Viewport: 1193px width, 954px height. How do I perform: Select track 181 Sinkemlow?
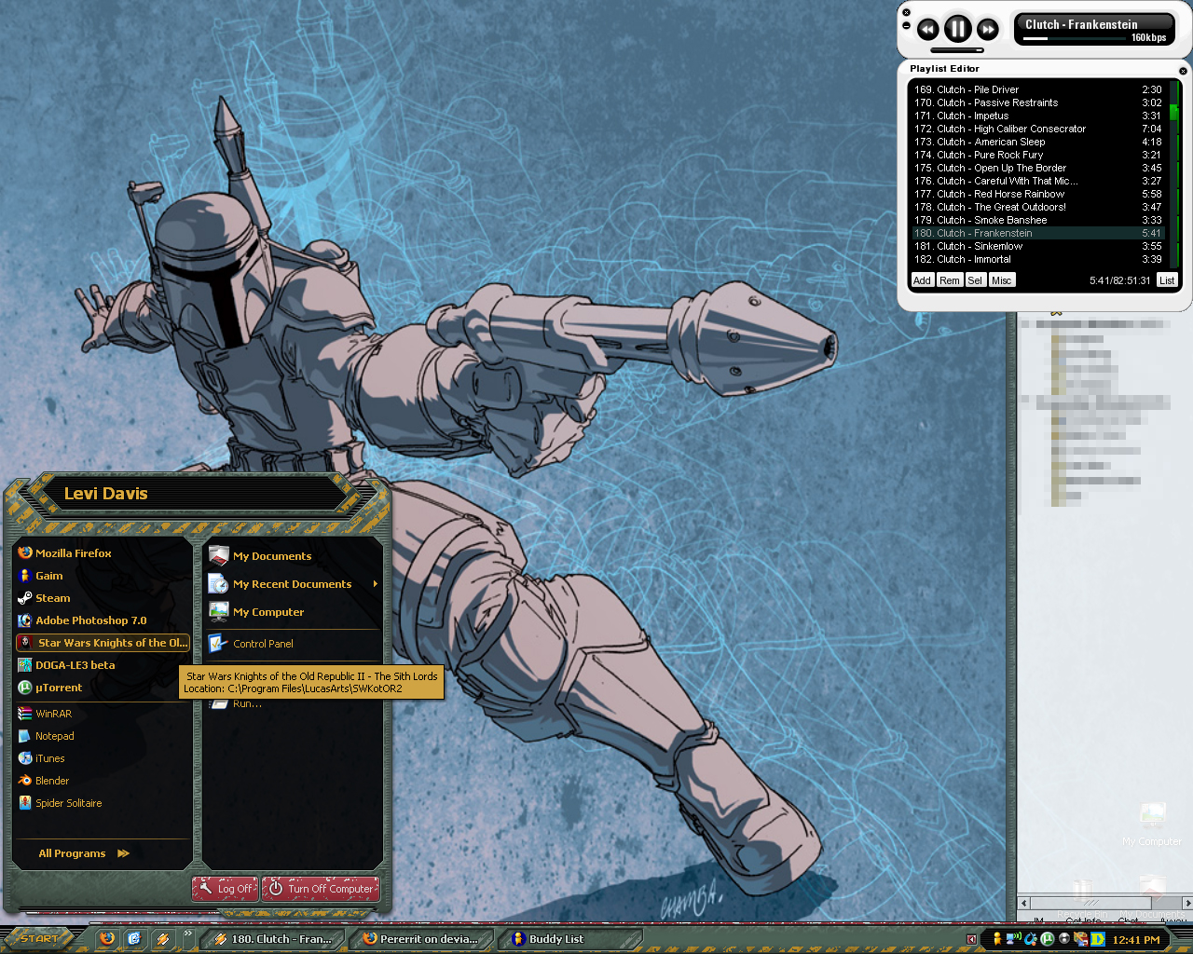[x=1038, y=247]
